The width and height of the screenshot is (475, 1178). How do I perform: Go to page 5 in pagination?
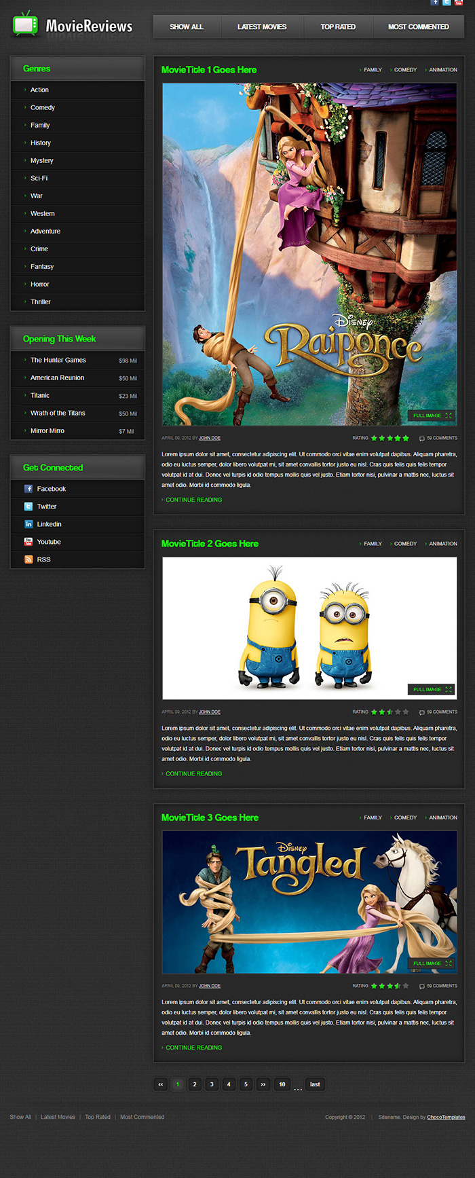[x=246, y=1084]
